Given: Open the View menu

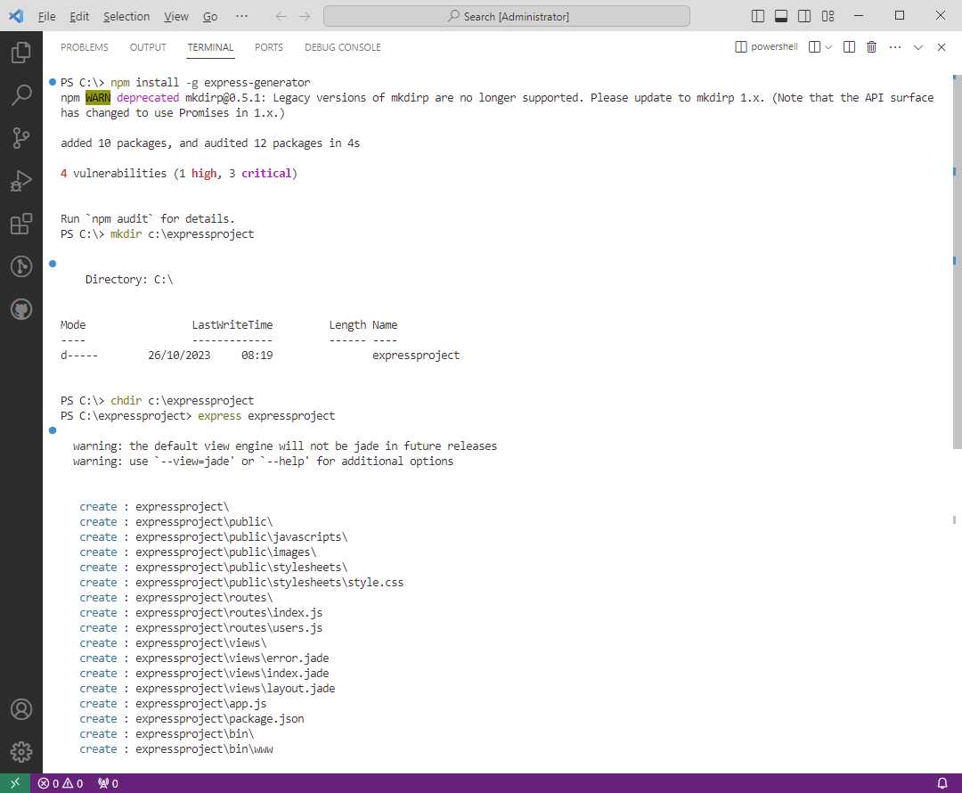Looking at the screenshot, I should (x=176, y=17).
